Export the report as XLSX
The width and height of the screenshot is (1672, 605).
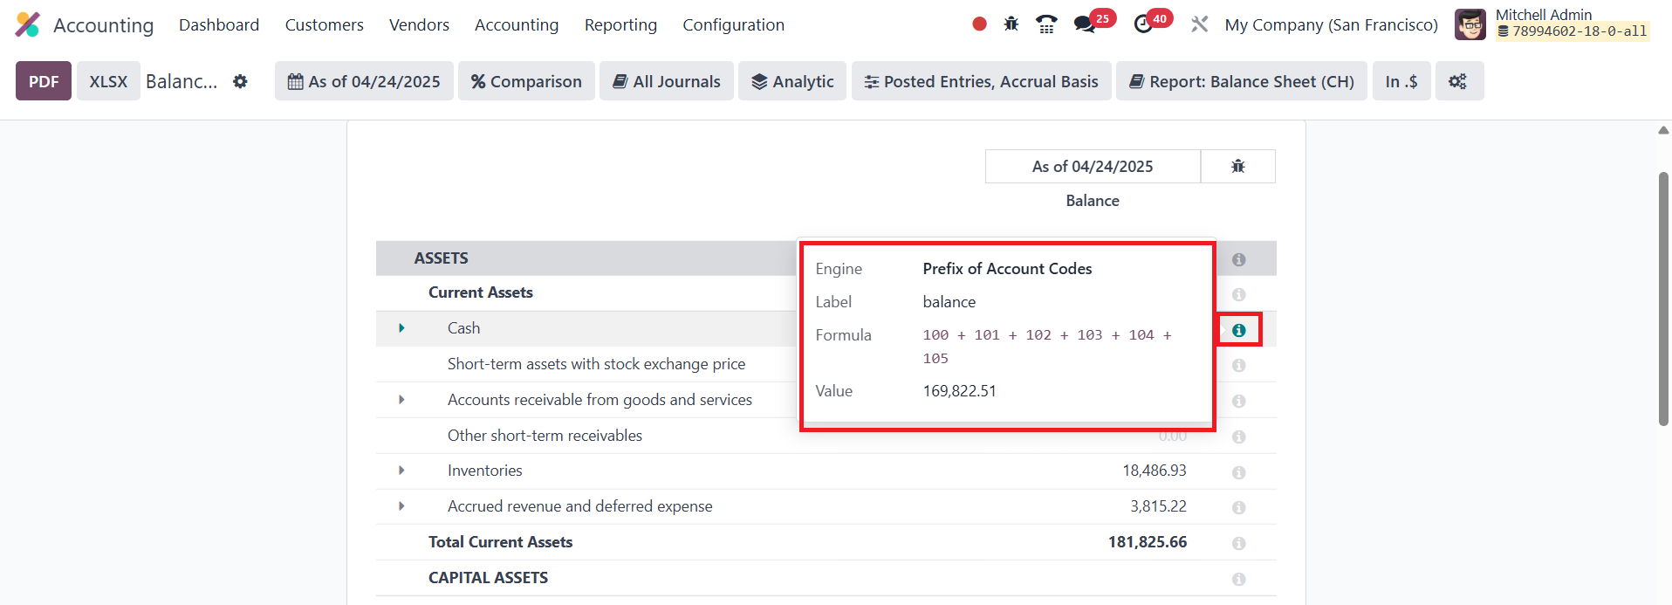coord(108,81)
